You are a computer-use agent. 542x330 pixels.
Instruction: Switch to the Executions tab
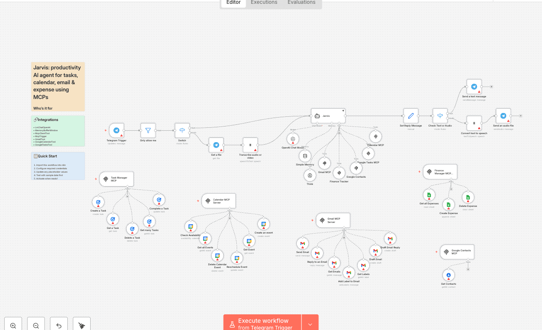click(263, 3)
